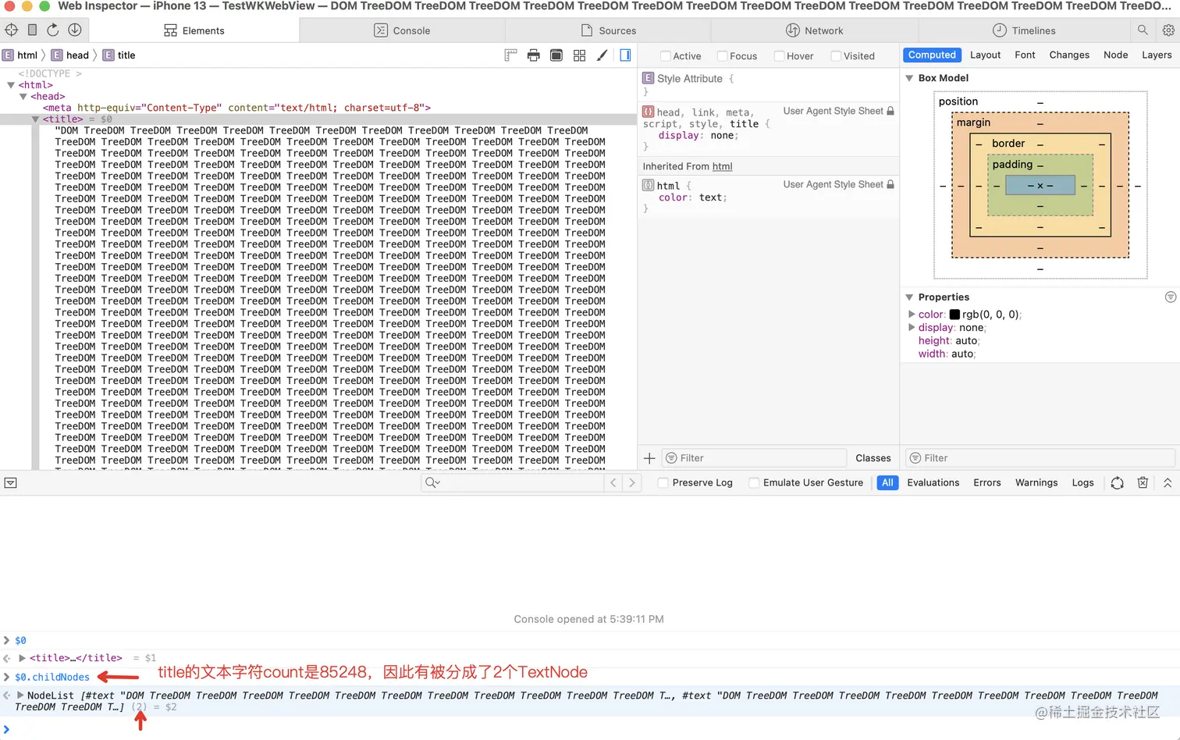Viewport: 1180px width, 740px height.
Task: Check the Emulate User Gesture checkbox
Action: coord(754,483)
